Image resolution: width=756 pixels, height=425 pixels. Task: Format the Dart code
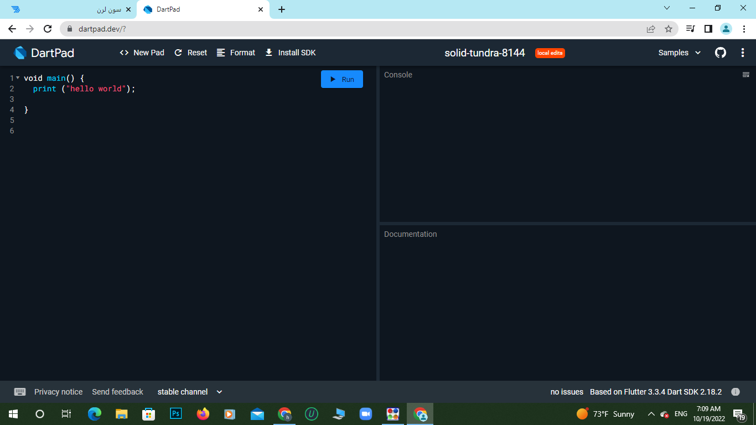[236, 53]
